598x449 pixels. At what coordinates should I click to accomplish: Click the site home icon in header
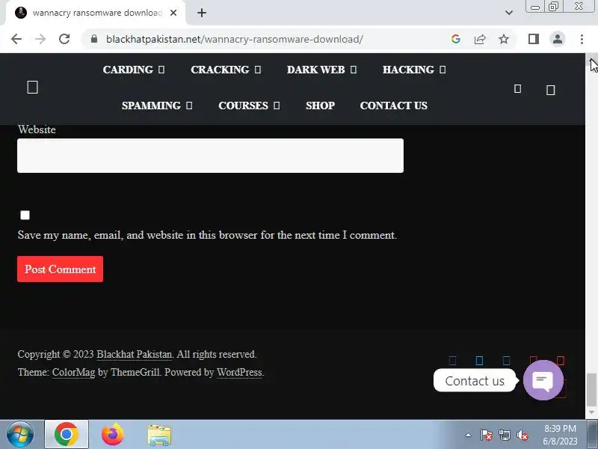click(x=32, y=88)
